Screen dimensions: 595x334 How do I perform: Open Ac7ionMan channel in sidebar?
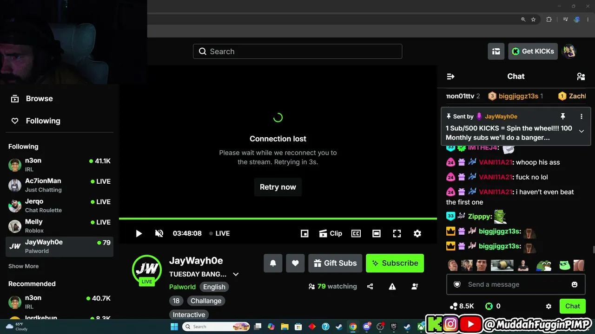[x=59, y=185]
